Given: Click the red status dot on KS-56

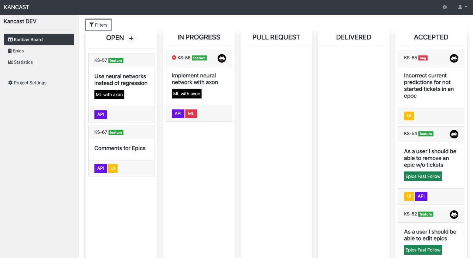Looking at the screenshot, I should click(174, 58).
